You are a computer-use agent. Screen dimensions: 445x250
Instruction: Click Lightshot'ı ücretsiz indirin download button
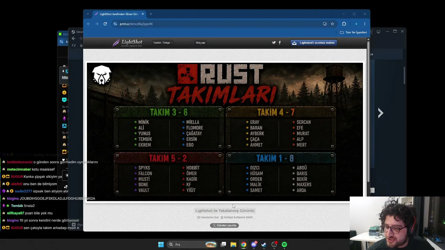[314, 43]
